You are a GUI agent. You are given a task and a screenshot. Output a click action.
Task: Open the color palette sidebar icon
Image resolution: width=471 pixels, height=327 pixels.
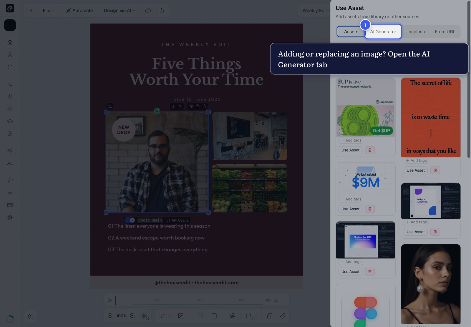pyautogui.click(x=10, y=67)
